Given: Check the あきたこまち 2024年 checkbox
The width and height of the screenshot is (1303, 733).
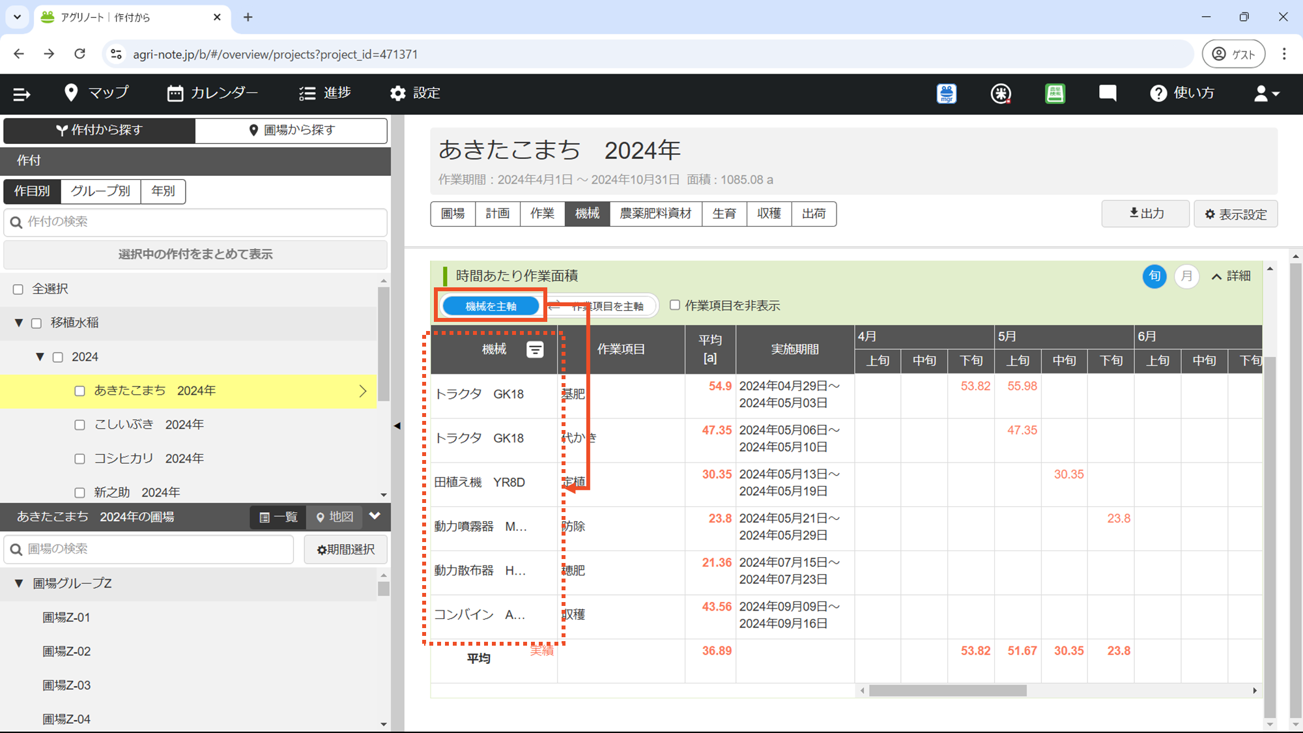Looking at the screenshot, I should (x=79, y=391).
